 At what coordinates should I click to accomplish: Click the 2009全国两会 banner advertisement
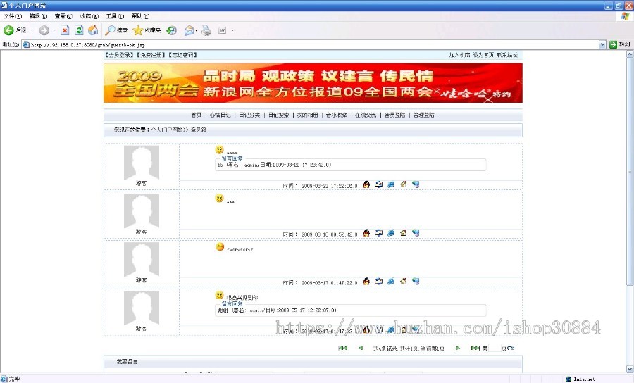(313, 83)
